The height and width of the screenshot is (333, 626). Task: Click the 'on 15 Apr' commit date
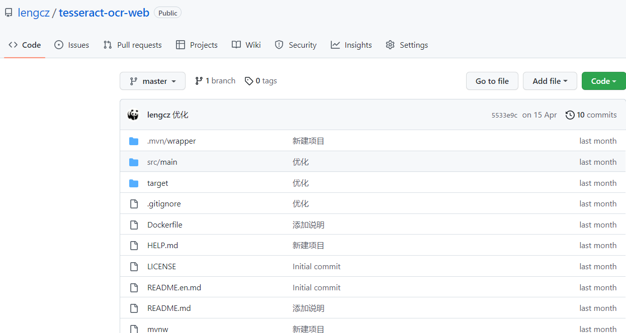coord(540,115)
